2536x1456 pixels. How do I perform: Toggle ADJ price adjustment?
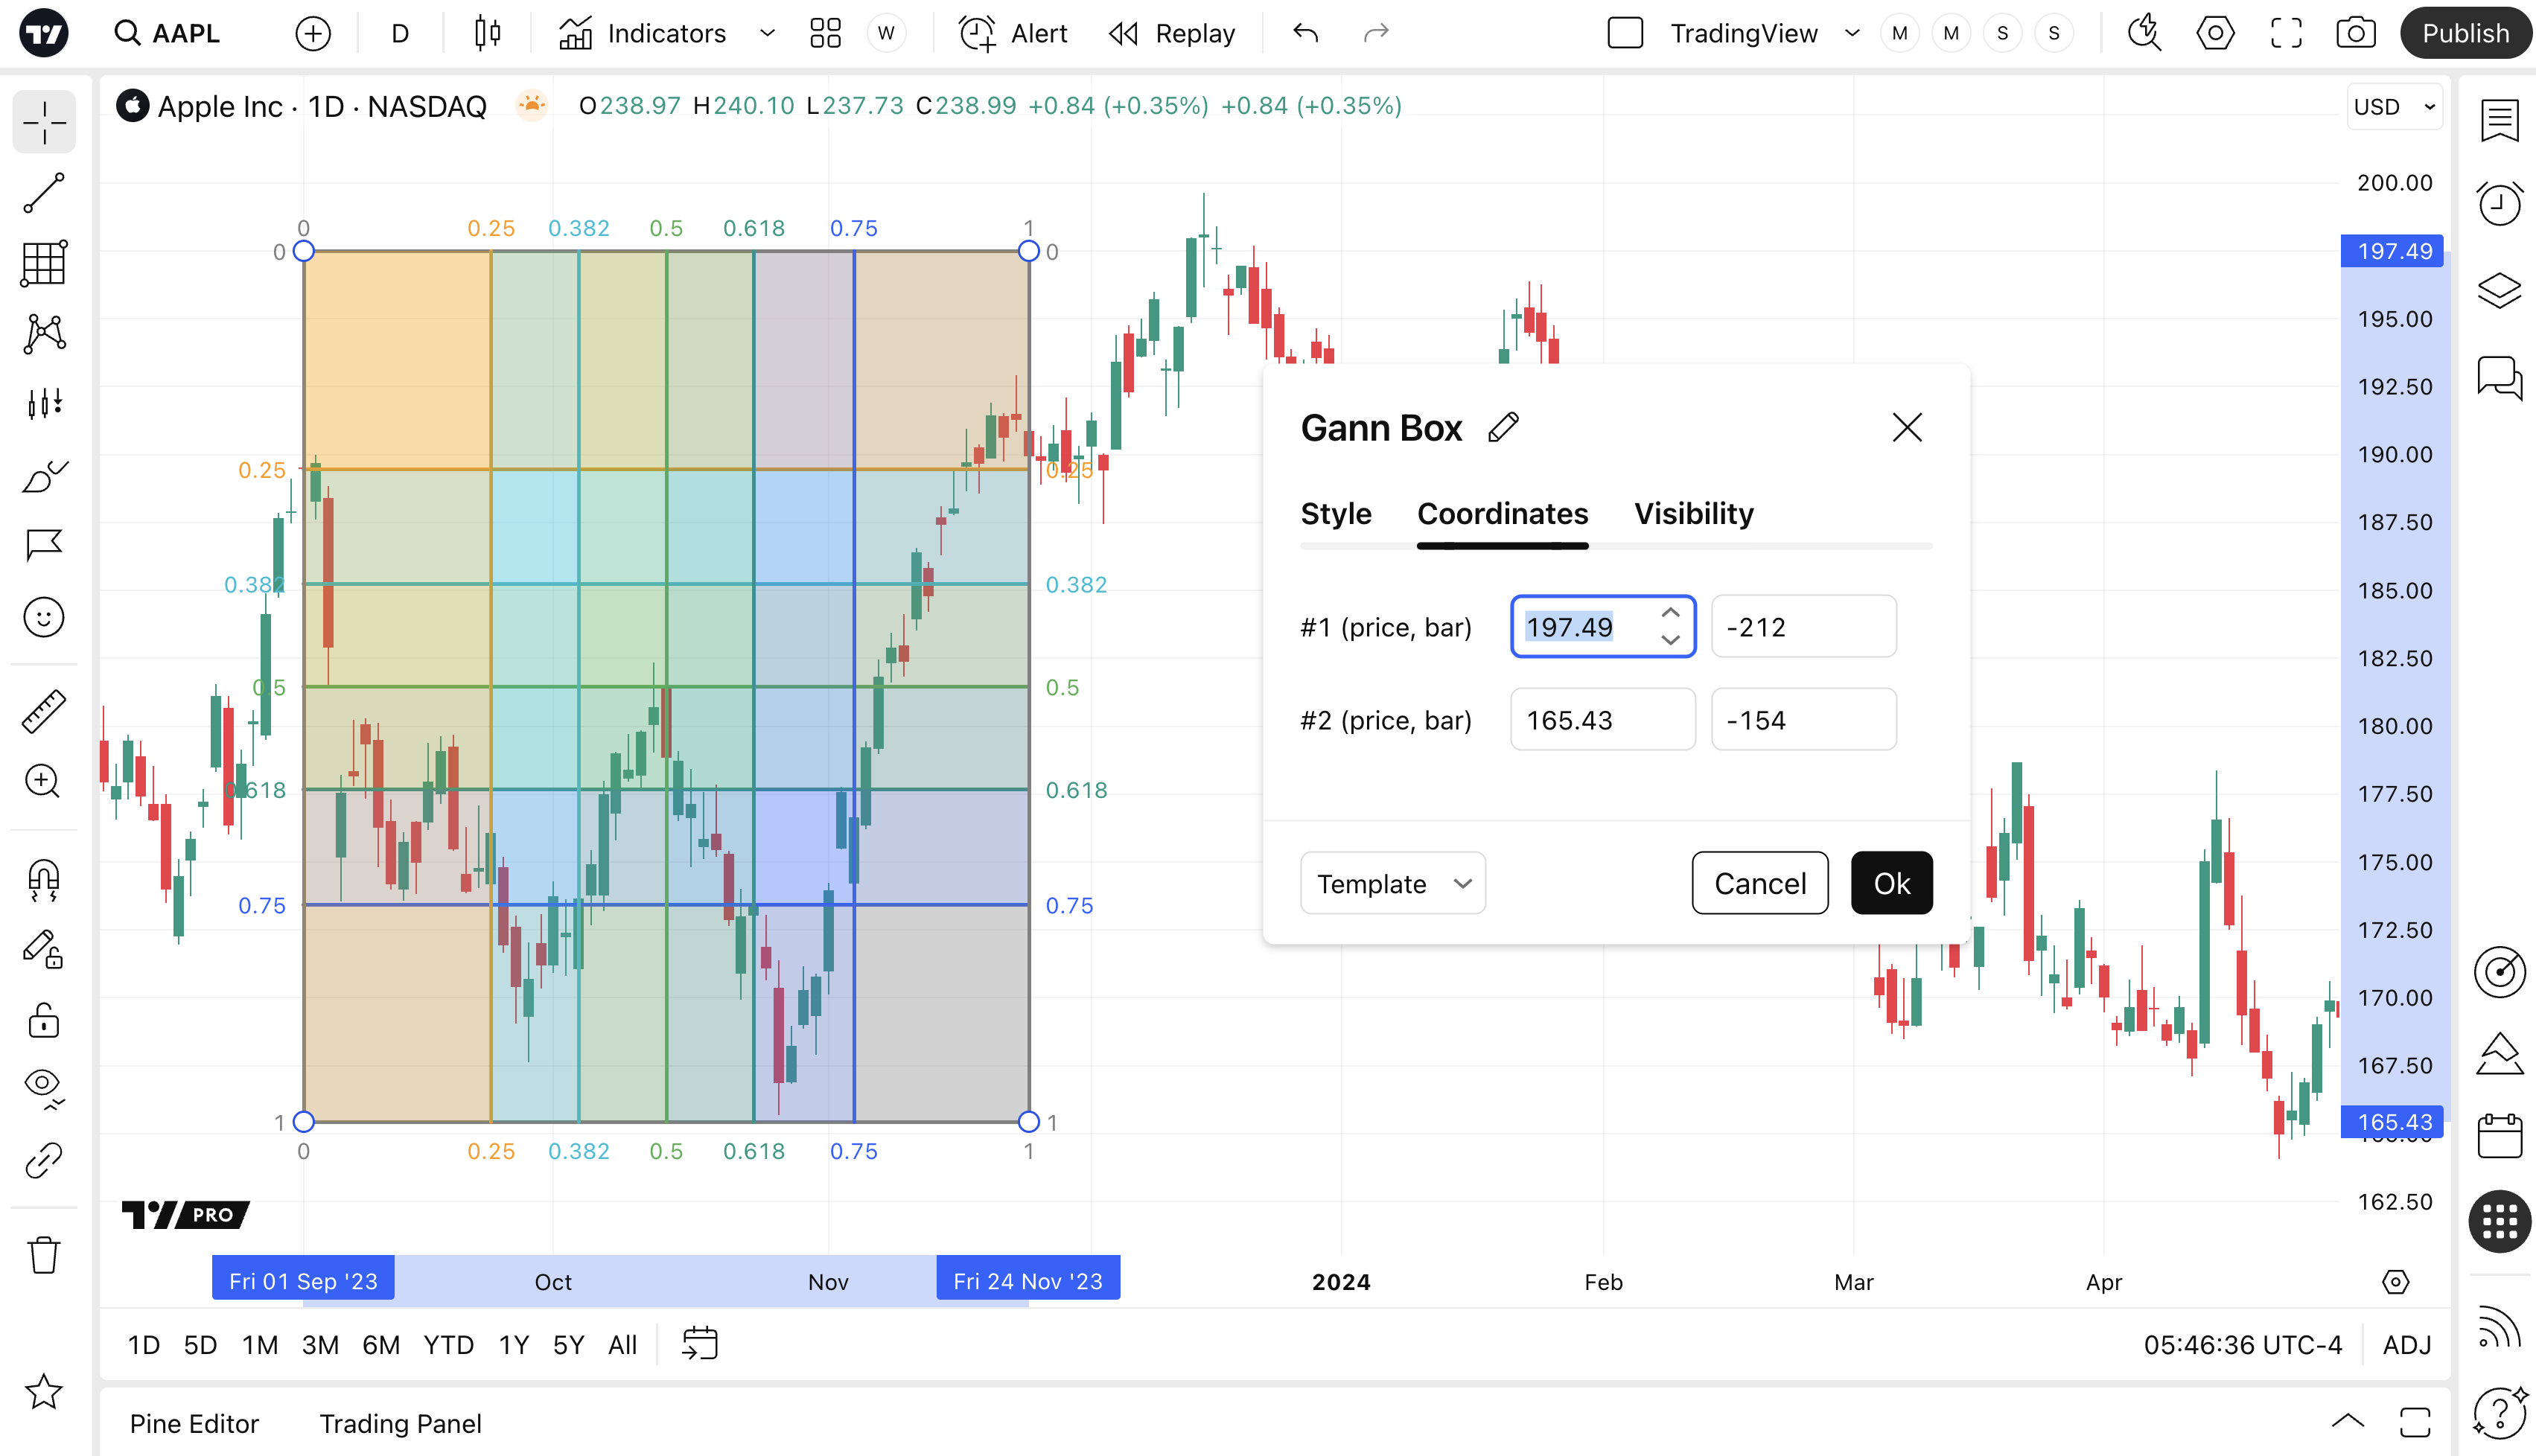click(2406, 1345)
